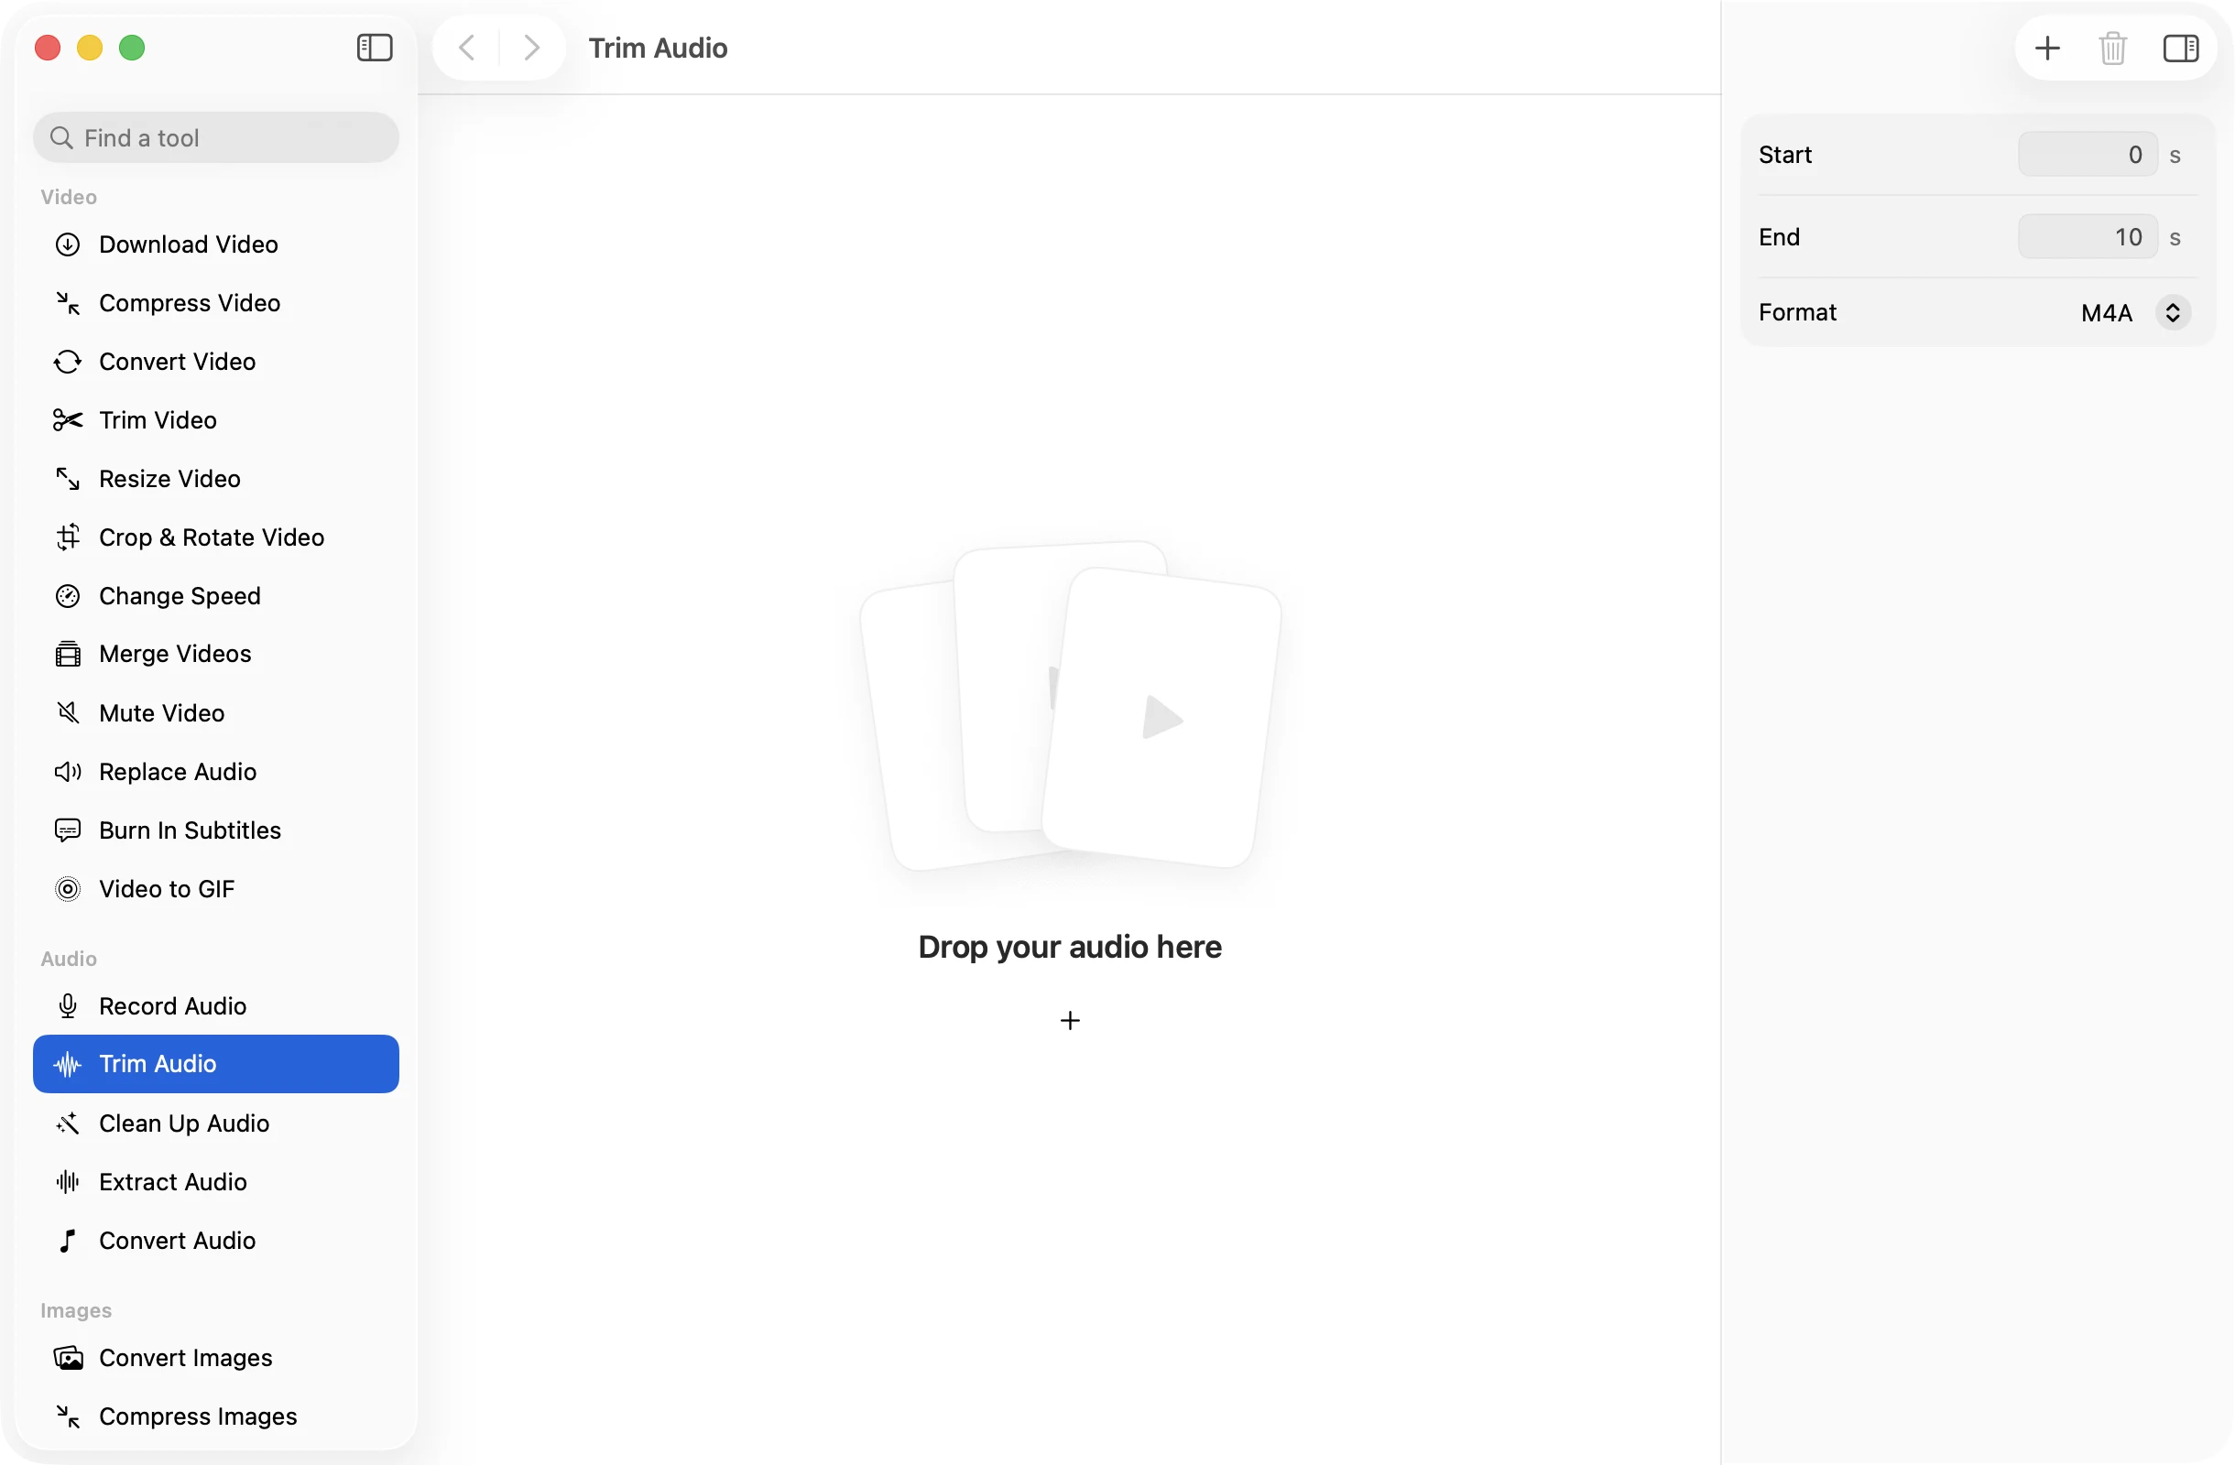Open the Download Video tool

[x=216, y=244]
